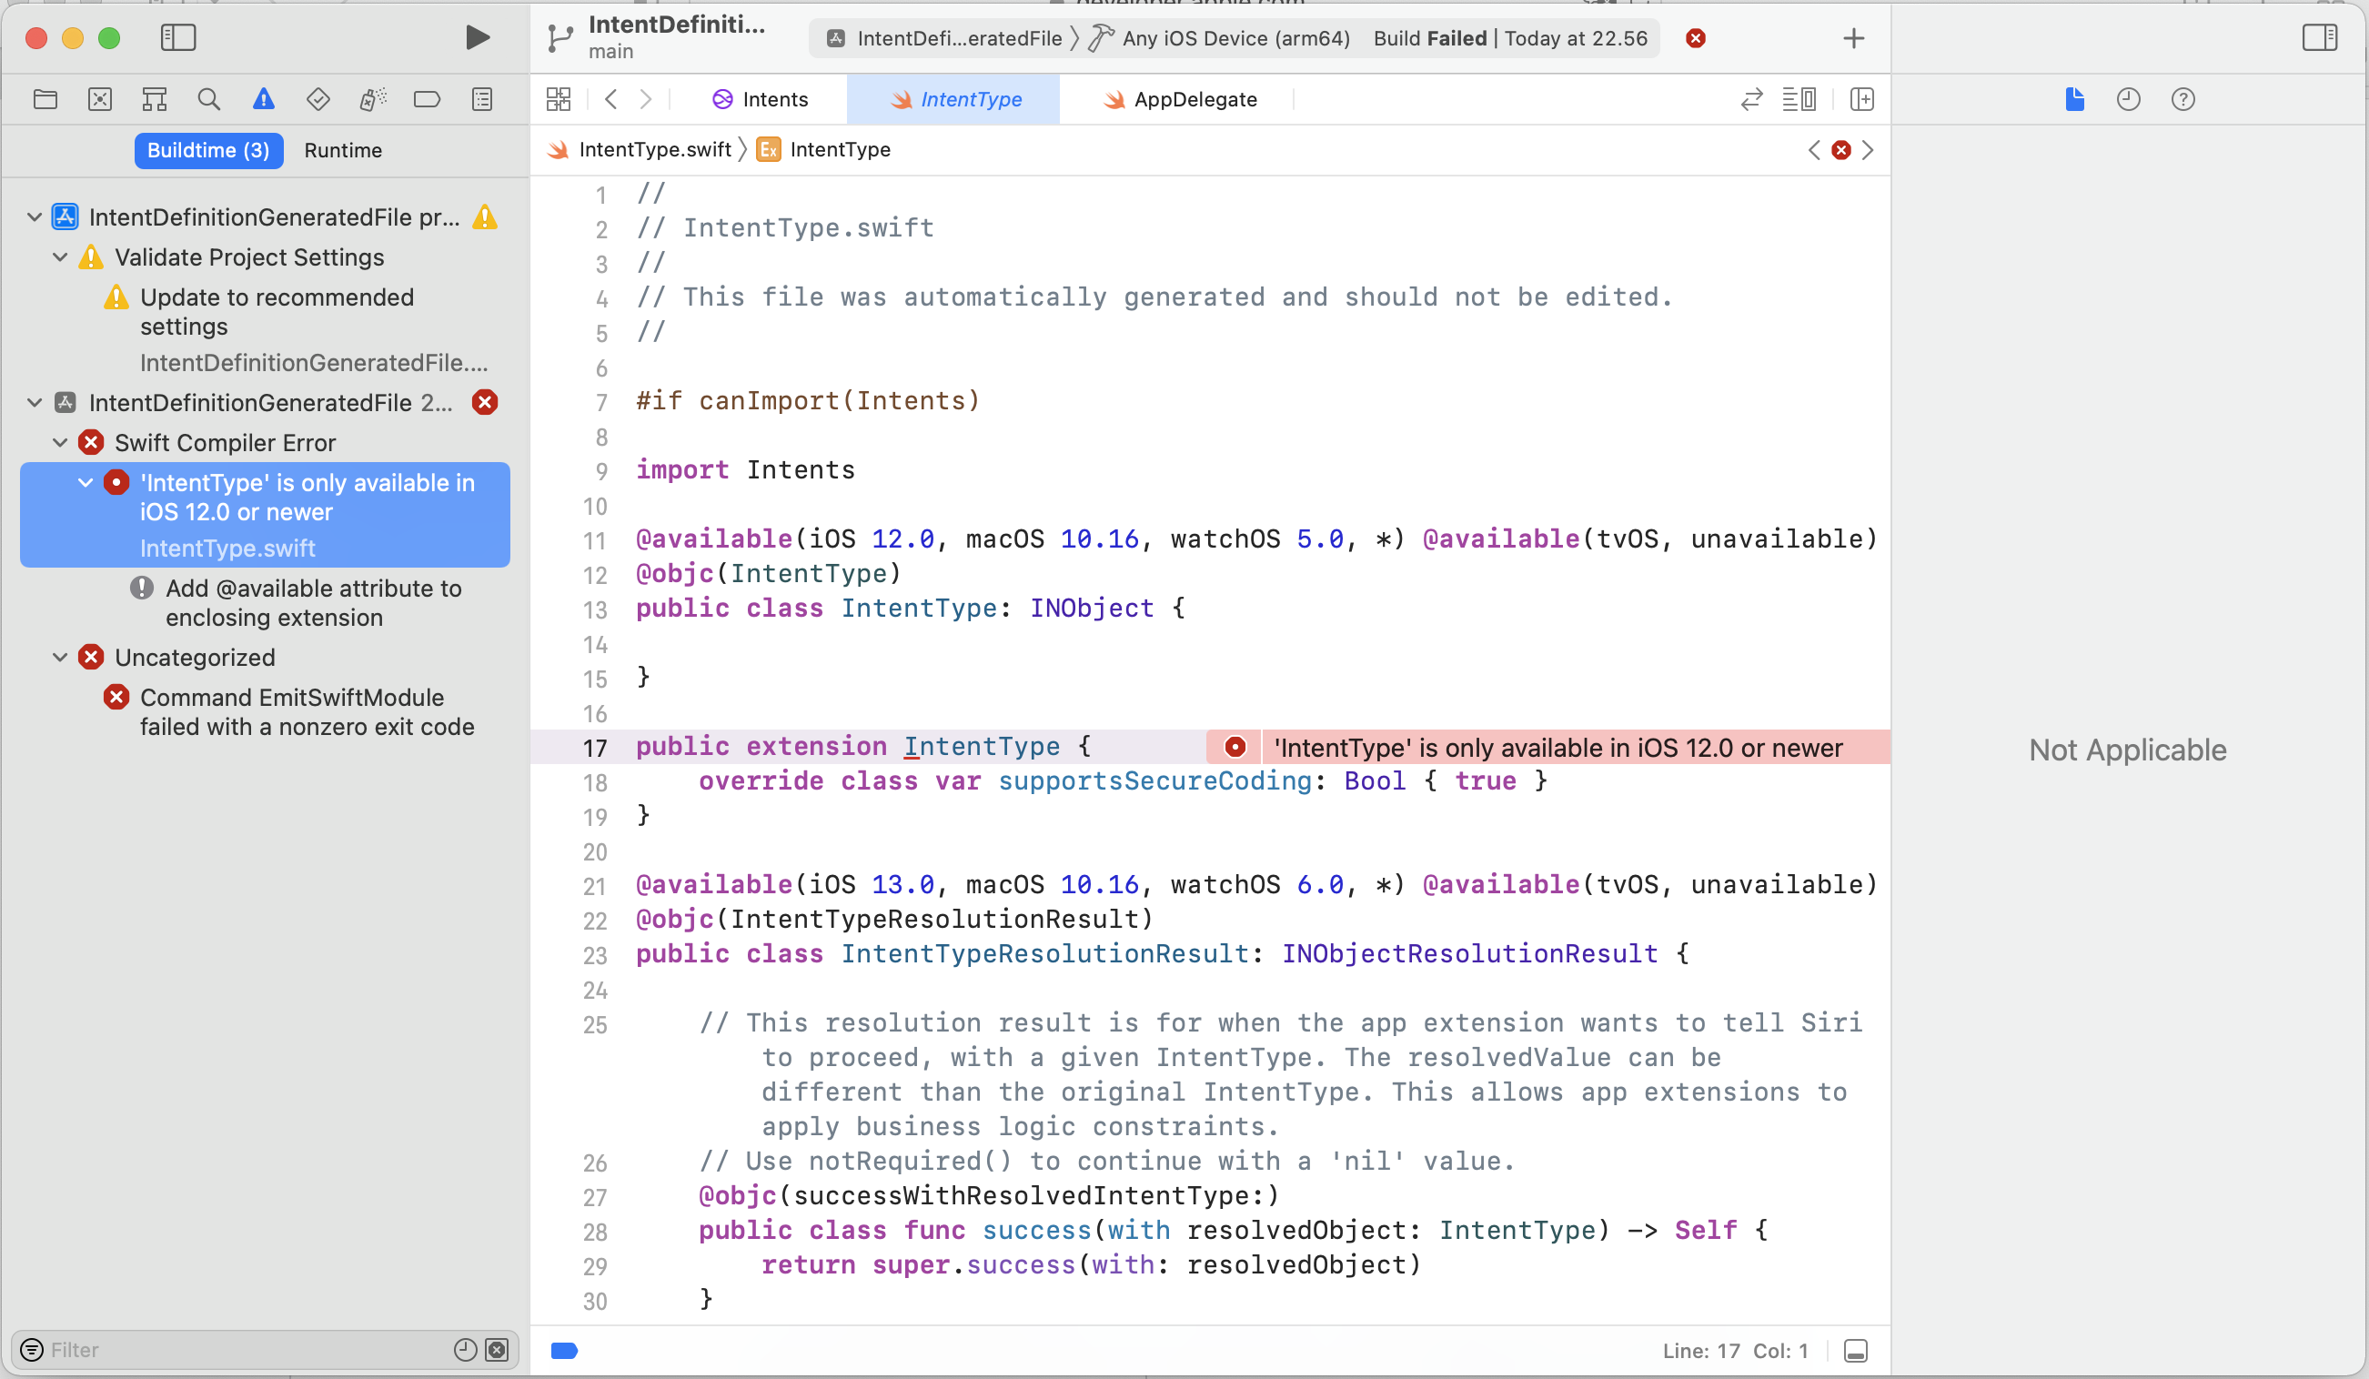Open the Find navigator magnifier icon
Viewport: 2369px width, 1379px height.
coord(208,100)
